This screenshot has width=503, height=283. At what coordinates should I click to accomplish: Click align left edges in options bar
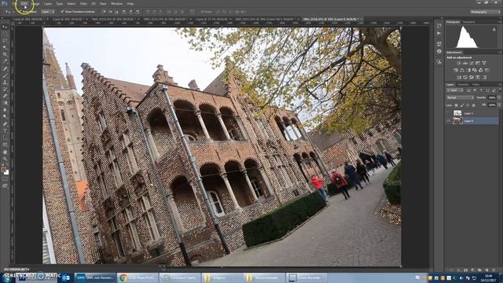click(124, 12)
